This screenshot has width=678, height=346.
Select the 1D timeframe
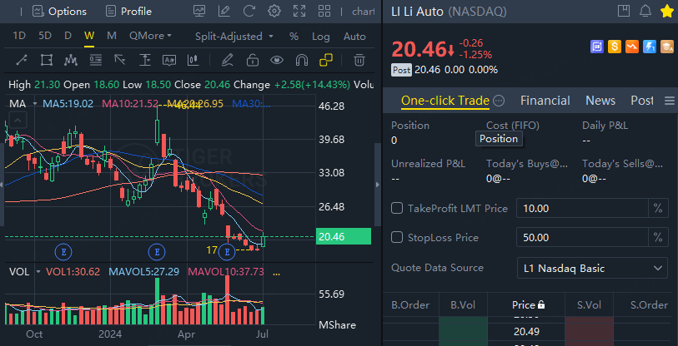(19, 37)
